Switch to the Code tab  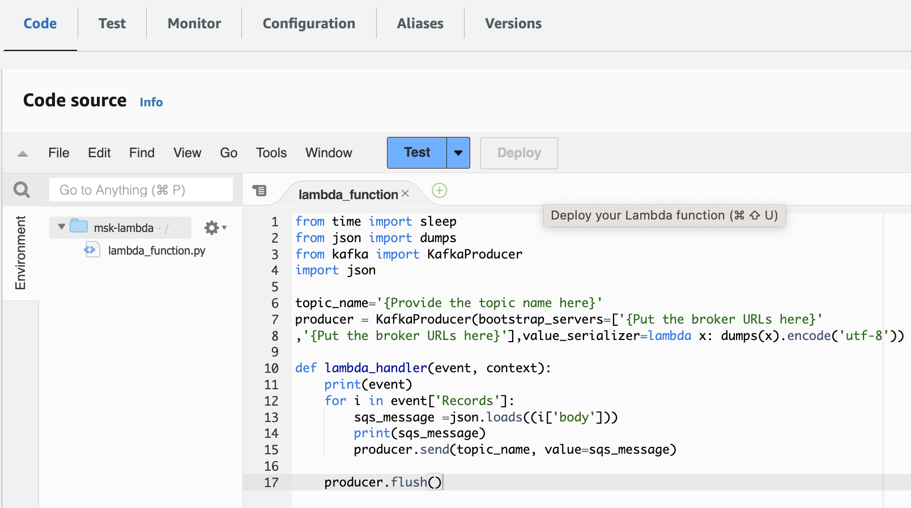[x=40, y=24]
